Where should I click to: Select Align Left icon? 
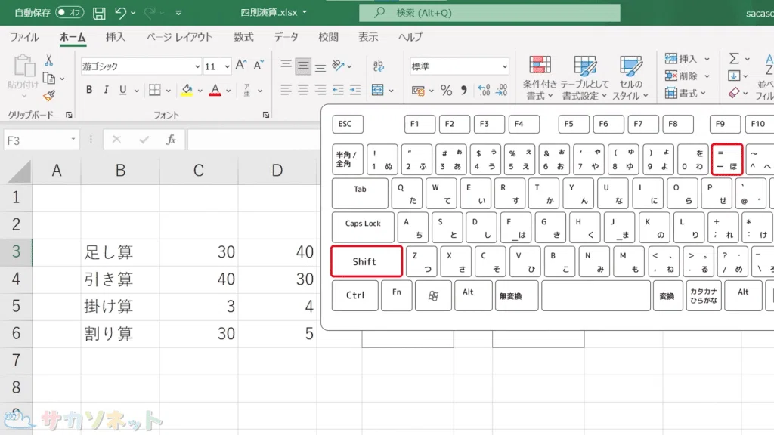286,90
